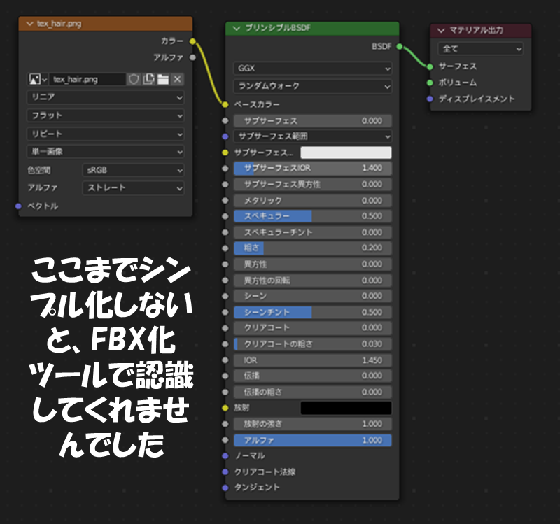Screen dimensions: 560x524
Task: Click the purple ベクトル input socket
Action: click(18, 206)
